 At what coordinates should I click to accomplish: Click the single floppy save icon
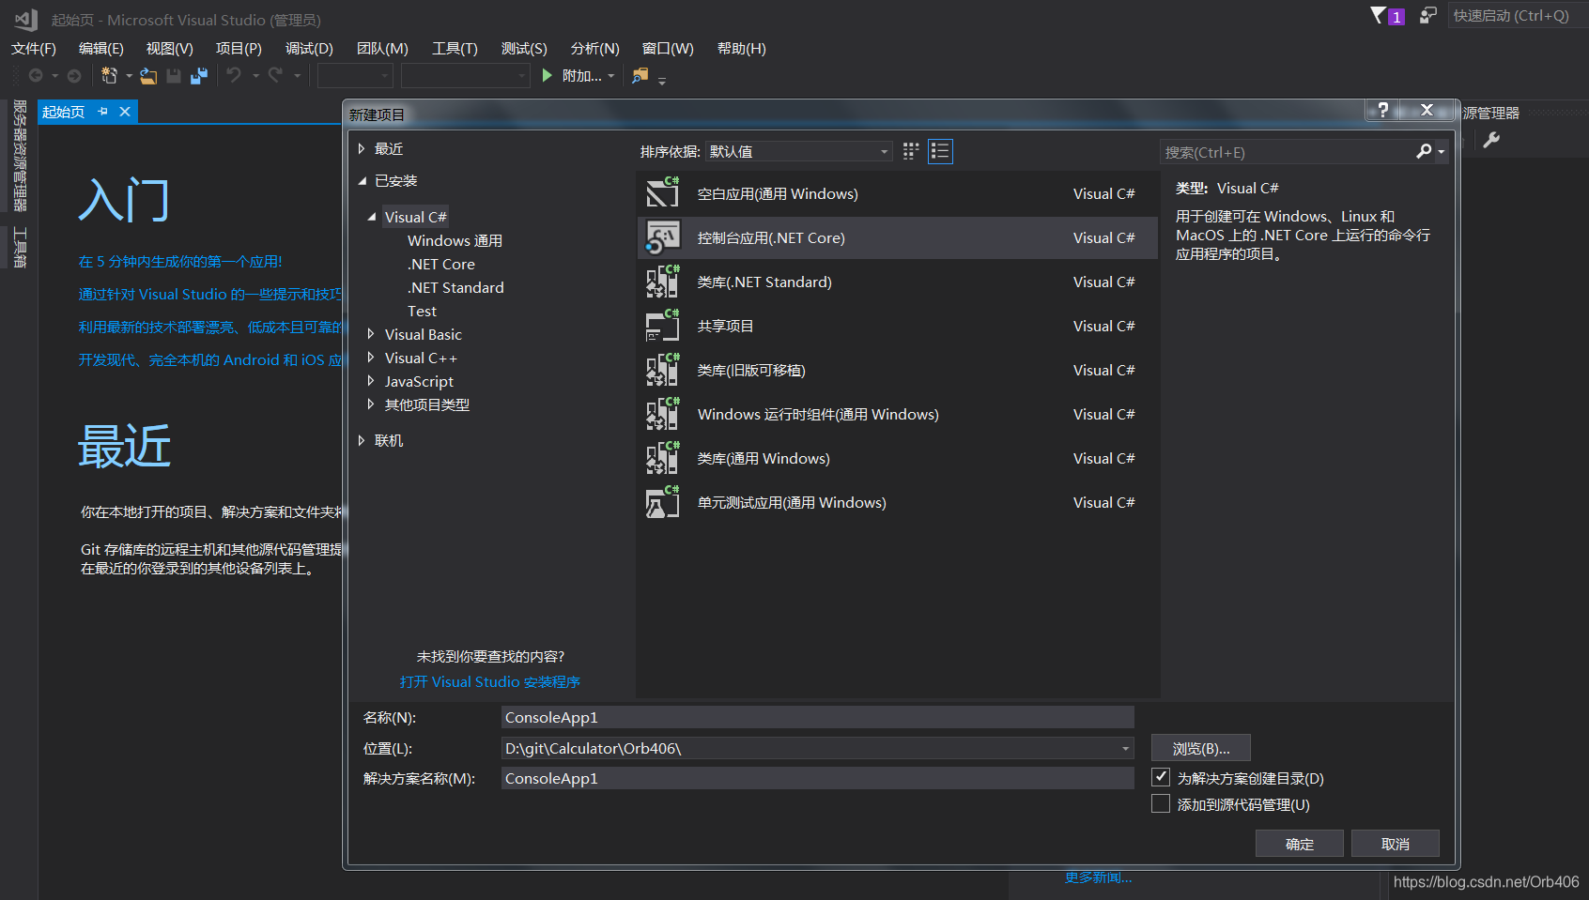pos(174,76)
